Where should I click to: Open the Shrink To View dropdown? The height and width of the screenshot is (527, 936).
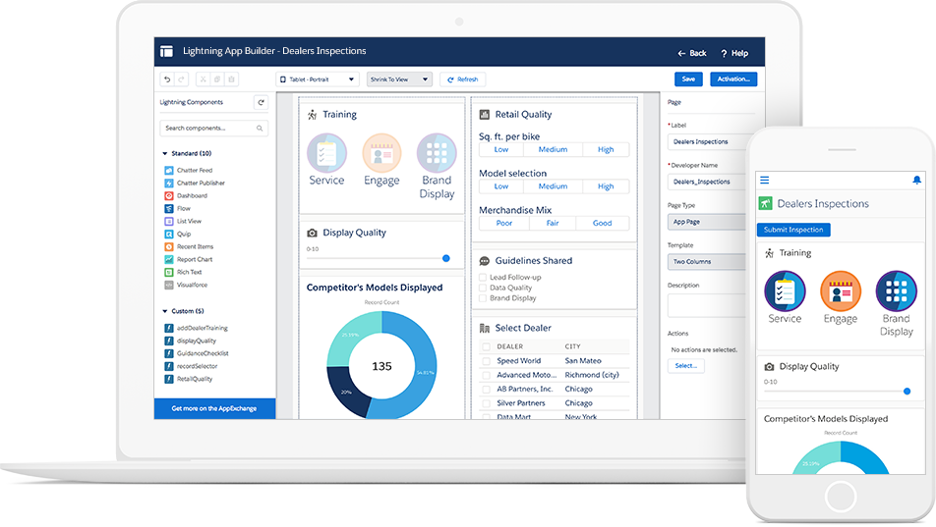[399, 79]
